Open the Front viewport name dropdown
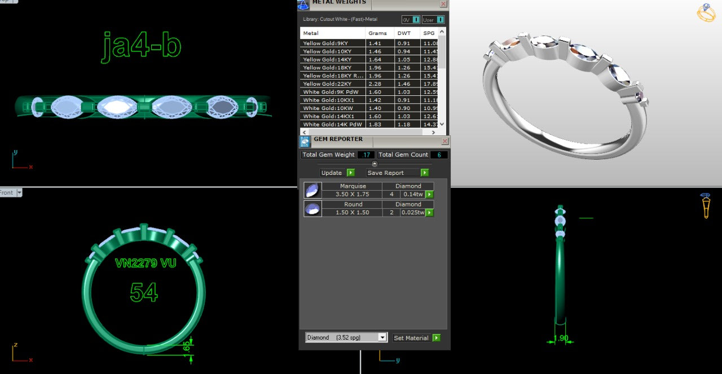This screenshot has height=374, width=722. tap(19, 192)
